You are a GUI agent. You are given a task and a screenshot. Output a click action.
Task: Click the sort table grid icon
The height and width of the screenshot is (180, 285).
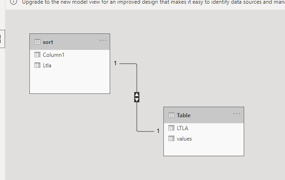[x=37, y=42]
